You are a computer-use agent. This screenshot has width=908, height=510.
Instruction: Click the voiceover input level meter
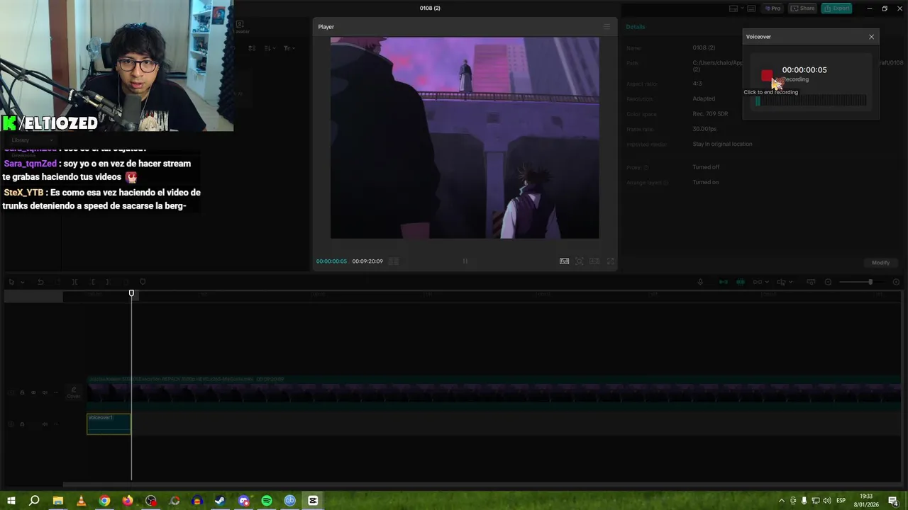[811, 101]
